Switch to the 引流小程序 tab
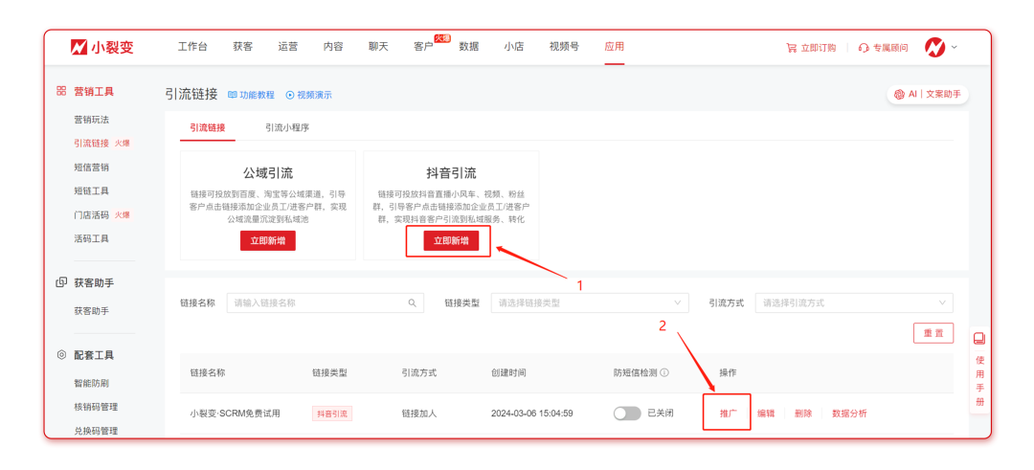The height and width of the screenshot is (470, 1034). [287, 127]
